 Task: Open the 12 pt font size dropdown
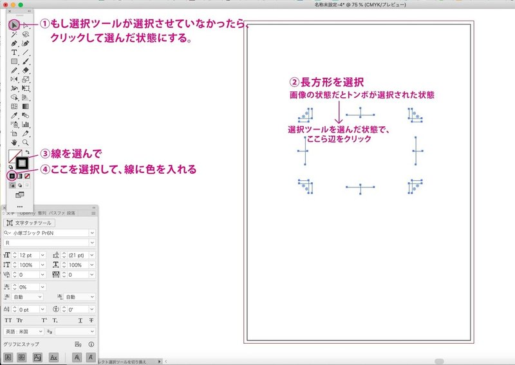(x=42, y=256)
